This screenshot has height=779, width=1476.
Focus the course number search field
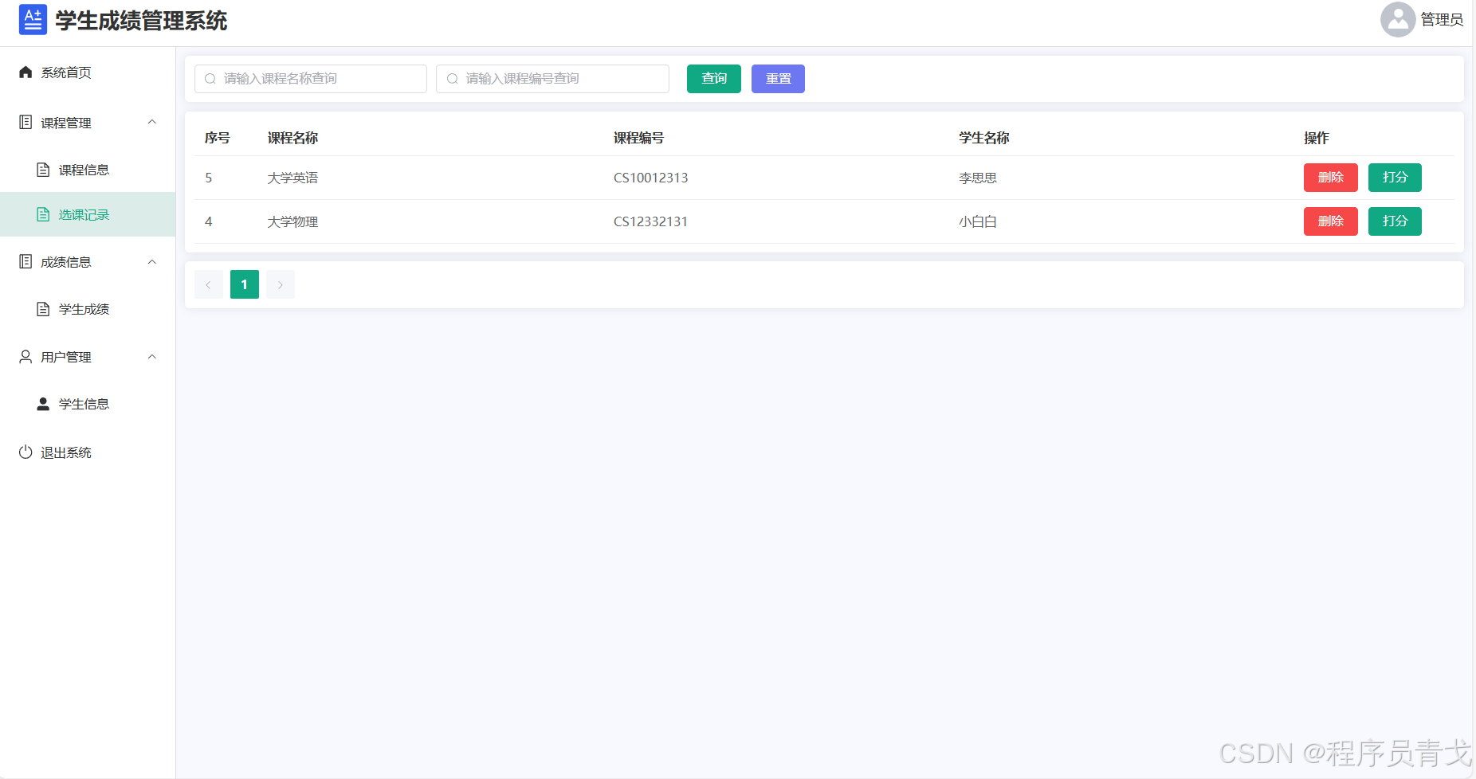552,79
